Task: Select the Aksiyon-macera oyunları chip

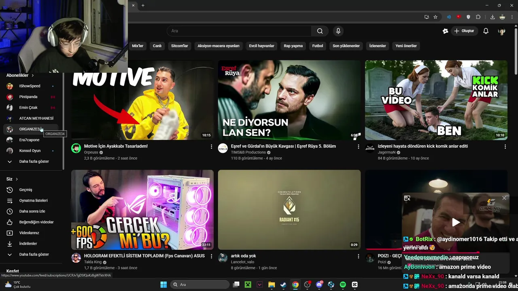Action: [219, 46]
